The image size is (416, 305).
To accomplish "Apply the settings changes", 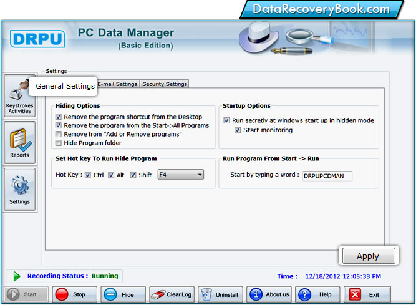I will tap(369, 256).
